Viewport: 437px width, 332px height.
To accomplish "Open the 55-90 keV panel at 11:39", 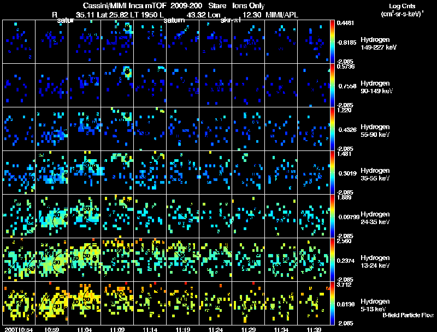I will click(x=314, y=129).
